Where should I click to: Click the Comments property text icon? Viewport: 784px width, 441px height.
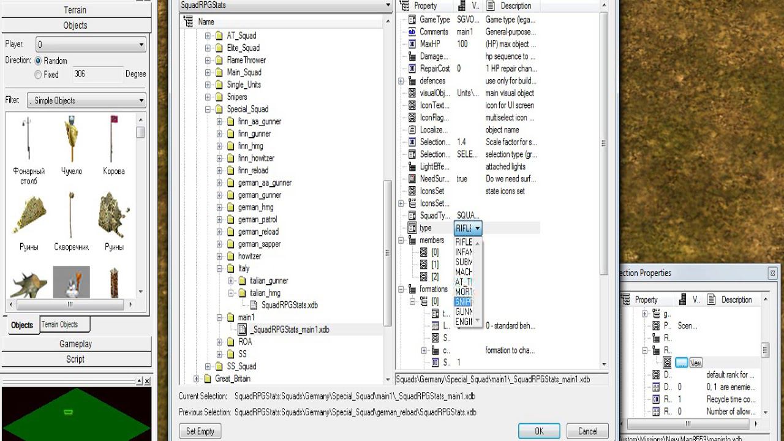pos(412,32)
